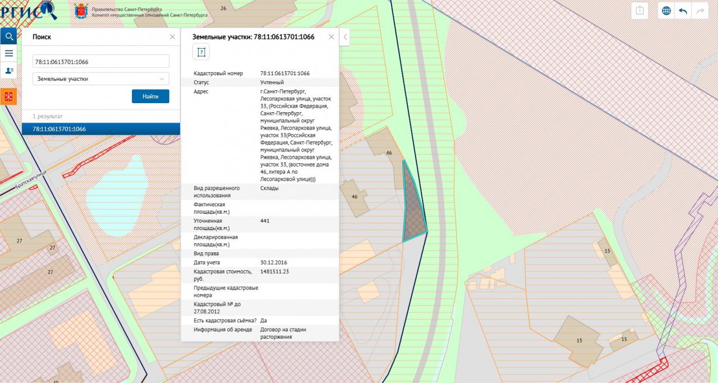718x383 pixels.
Task: Open the user profile icon in the sidebar
Action: tap(8, 70)
